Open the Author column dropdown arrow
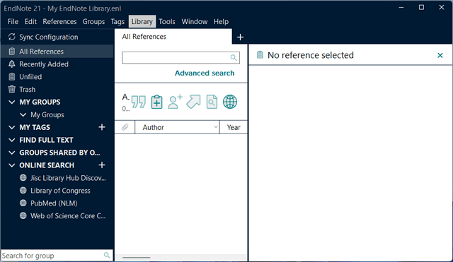The height and width of the screenshot is (262, 453). click(x=215, y=127)
